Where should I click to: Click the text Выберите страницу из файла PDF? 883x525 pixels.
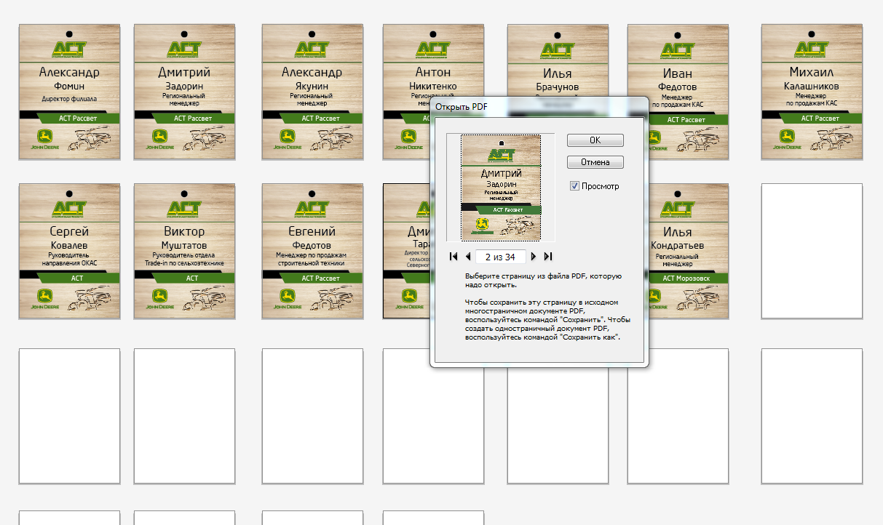pos(544,281)
